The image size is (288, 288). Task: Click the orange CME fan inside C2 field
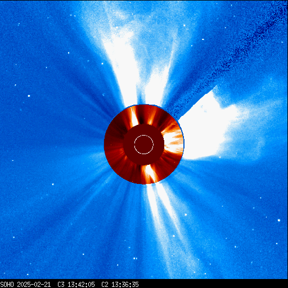[x=173, y=139]
